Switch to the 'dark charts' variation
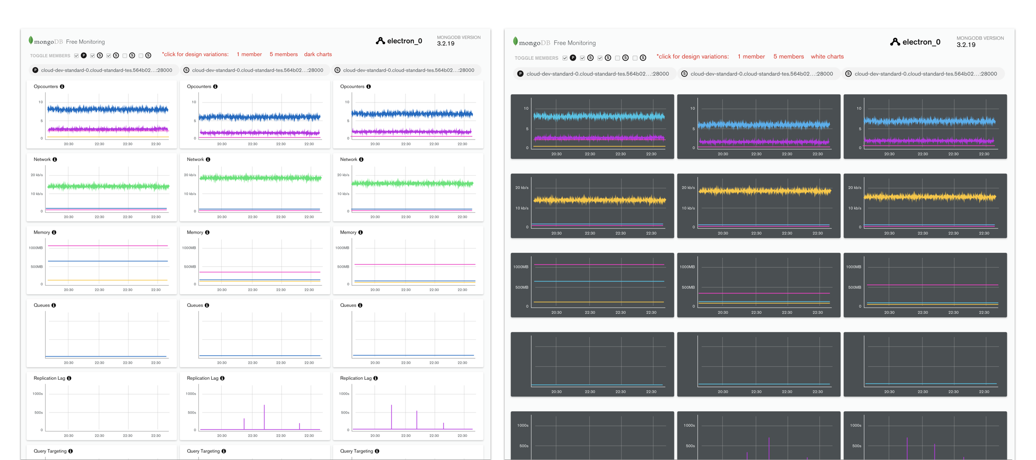 (x=318, y=55)
